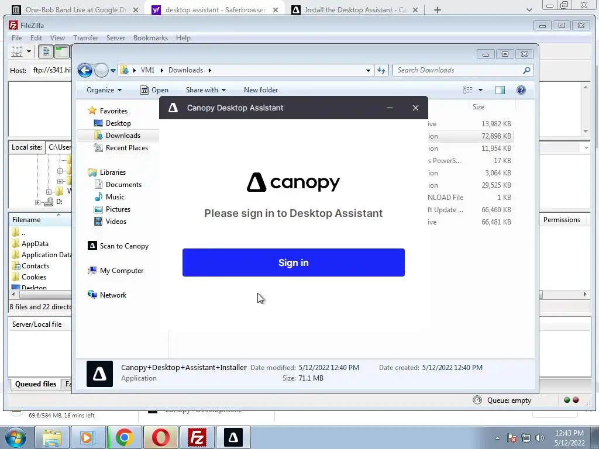Go back in Explorer navigation
The height and width of the screenshot is (449, 599).
pos(85,70)
